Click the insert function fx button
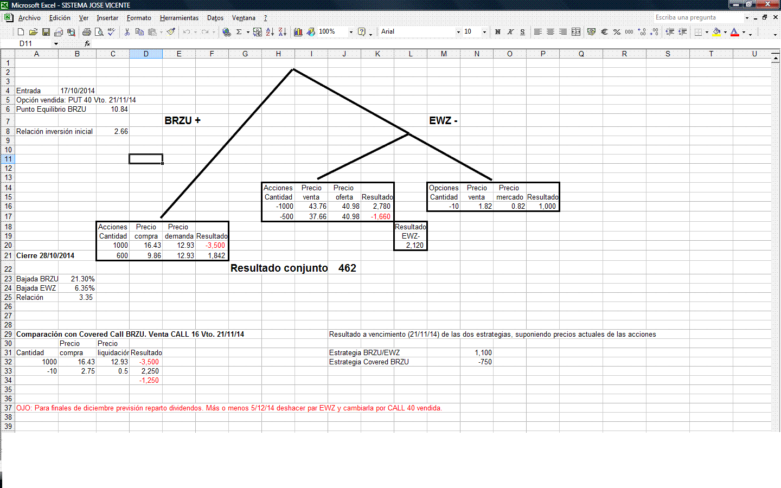Image resolution: width=781 pixels, height=488 pixels. pyautogui.click(x=87, y=43)
